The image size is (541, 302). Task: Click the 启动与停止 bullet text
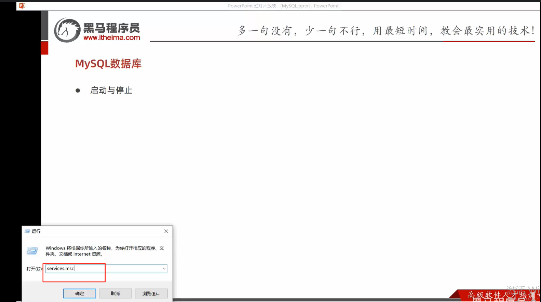coord(111,90)
